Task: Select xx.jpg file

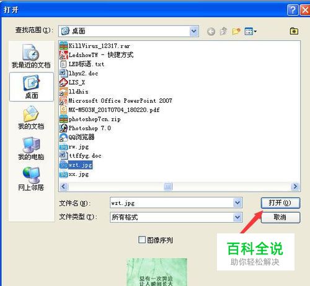Action: 74,175
